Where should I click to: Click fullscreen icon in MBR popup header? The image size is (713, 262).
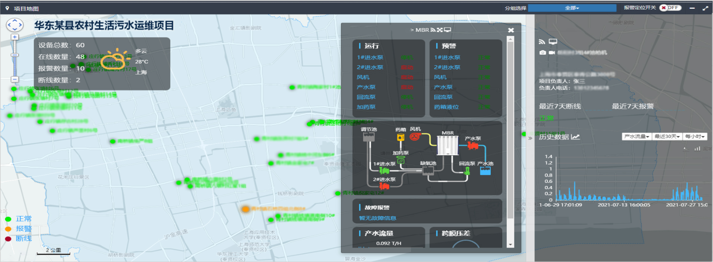440,30
